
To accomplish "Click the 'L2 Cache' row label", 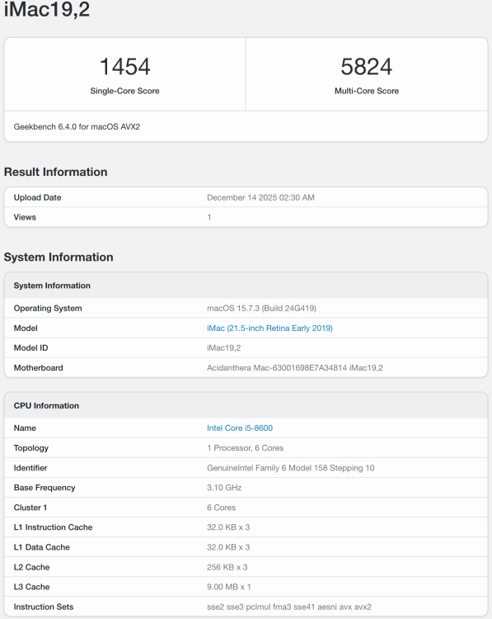I will click(x=31, y=567).
